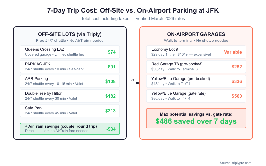Pick the DoubleTree by Hilton row

[69, 96]
